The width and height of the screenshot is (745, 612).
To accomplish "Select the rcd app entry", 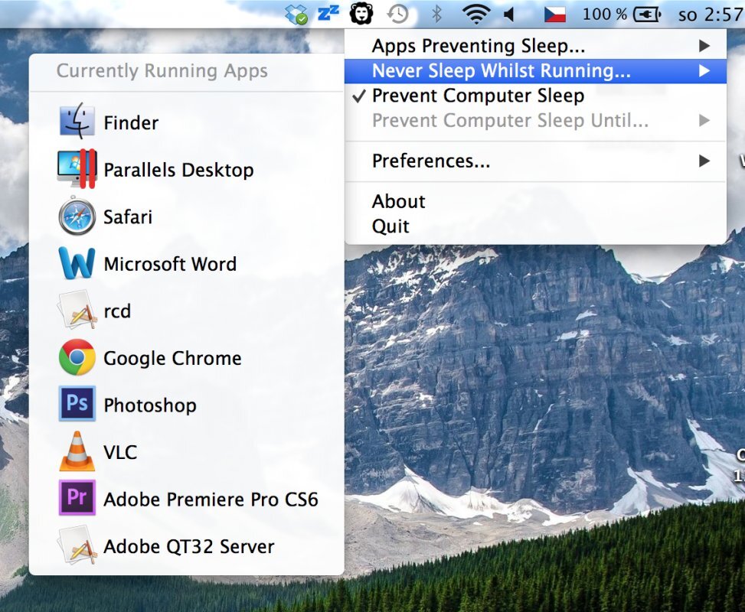I will click(117, 311).
